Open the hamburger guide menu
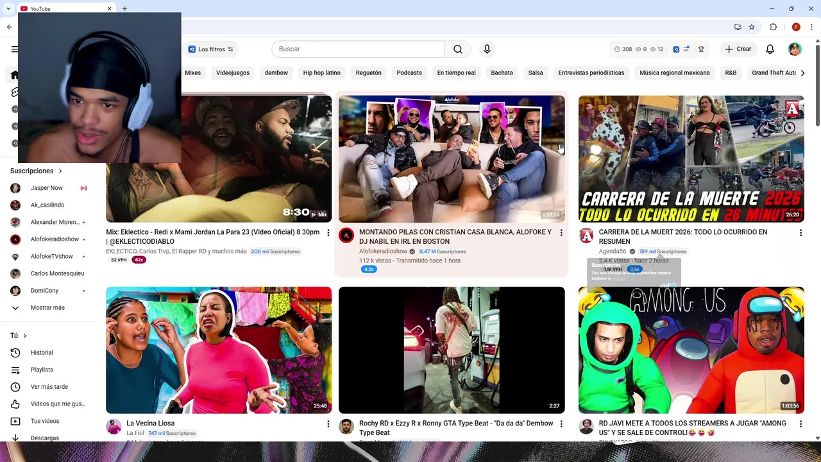The image size is (821, 462). click(x=15, y=49)
